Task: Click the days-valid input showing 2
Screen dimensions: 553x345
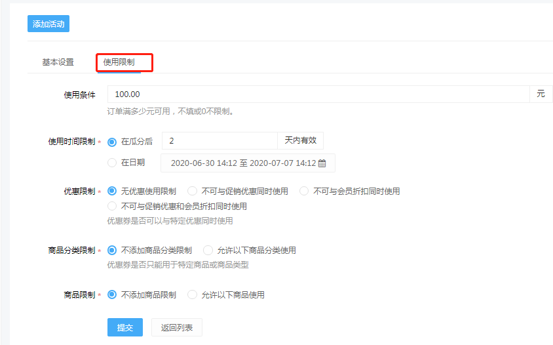Action: (x=219, y=141)
